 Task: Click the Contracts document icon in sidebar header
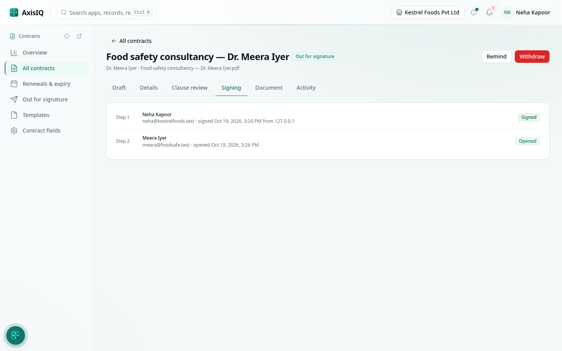[12, 36]
